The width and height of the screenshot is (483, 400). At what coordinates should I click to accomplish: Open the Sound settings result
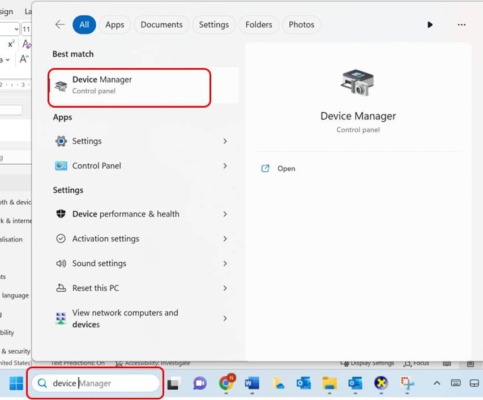(x=142, y=263)
